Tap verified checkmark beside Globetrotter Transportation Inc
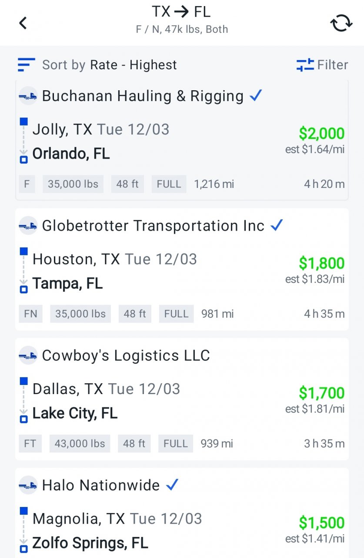Screen dimensions: 364x558 click(277, 225)
